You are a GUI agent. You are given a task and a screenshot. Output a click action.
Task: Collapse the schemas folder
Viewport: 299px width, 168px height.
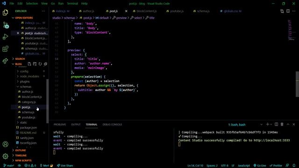coord(26,87)
